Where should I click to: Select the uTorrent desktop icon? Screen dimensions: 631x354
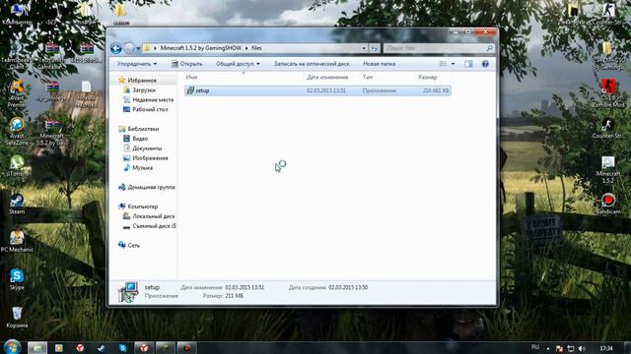click(17, 166)
